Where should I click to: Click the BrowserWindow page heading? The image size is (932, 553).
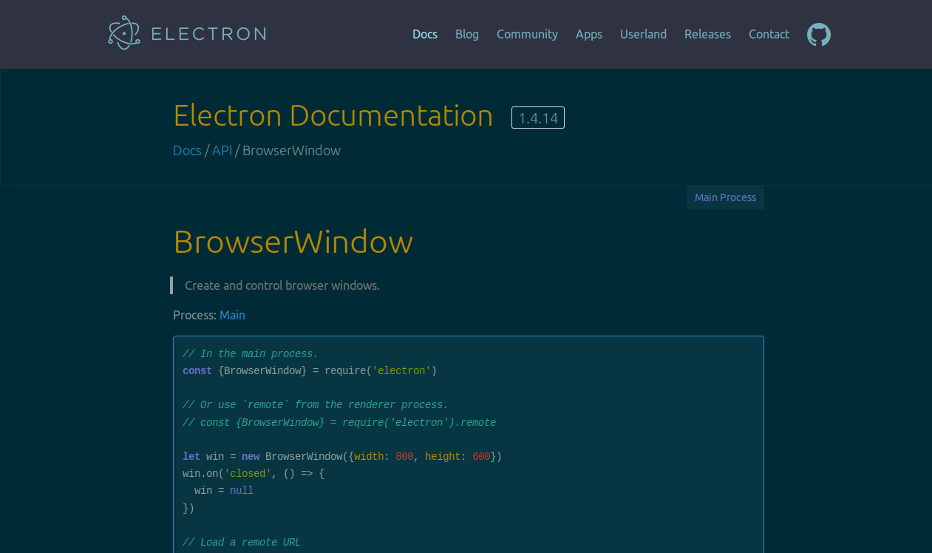[293, 242]
